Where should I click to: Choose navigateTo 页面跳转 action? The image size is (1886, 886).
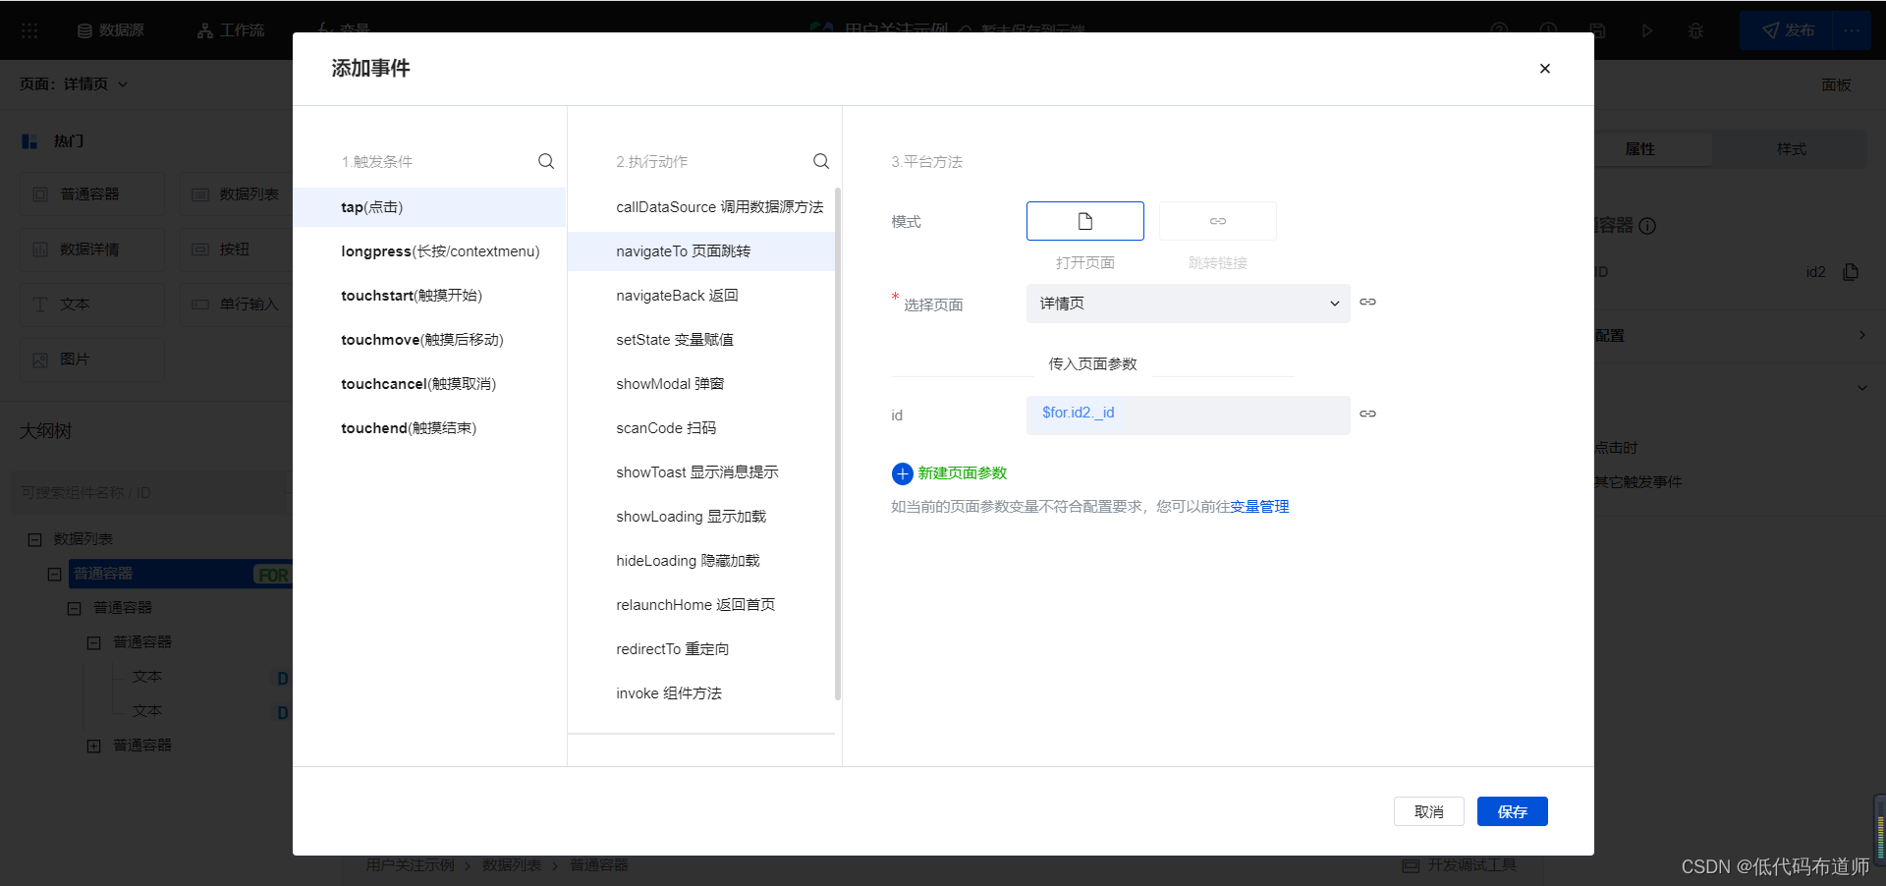(x=701, y=251)
